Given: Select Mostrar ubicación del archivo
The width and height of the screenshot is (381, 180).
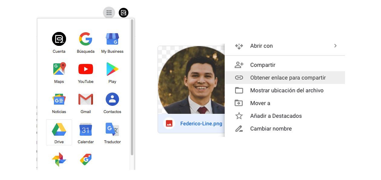Looking at the screenshot, I should tap(285, 90).
